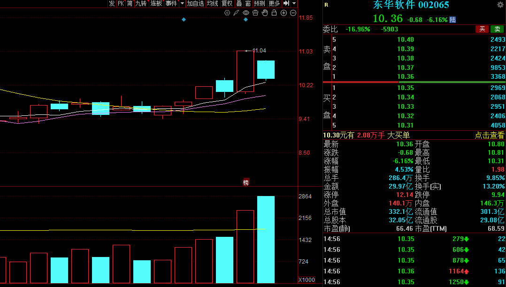
Task: Expand dropdown arrow beside jump-to-end icon
Action: pos(294,4)
